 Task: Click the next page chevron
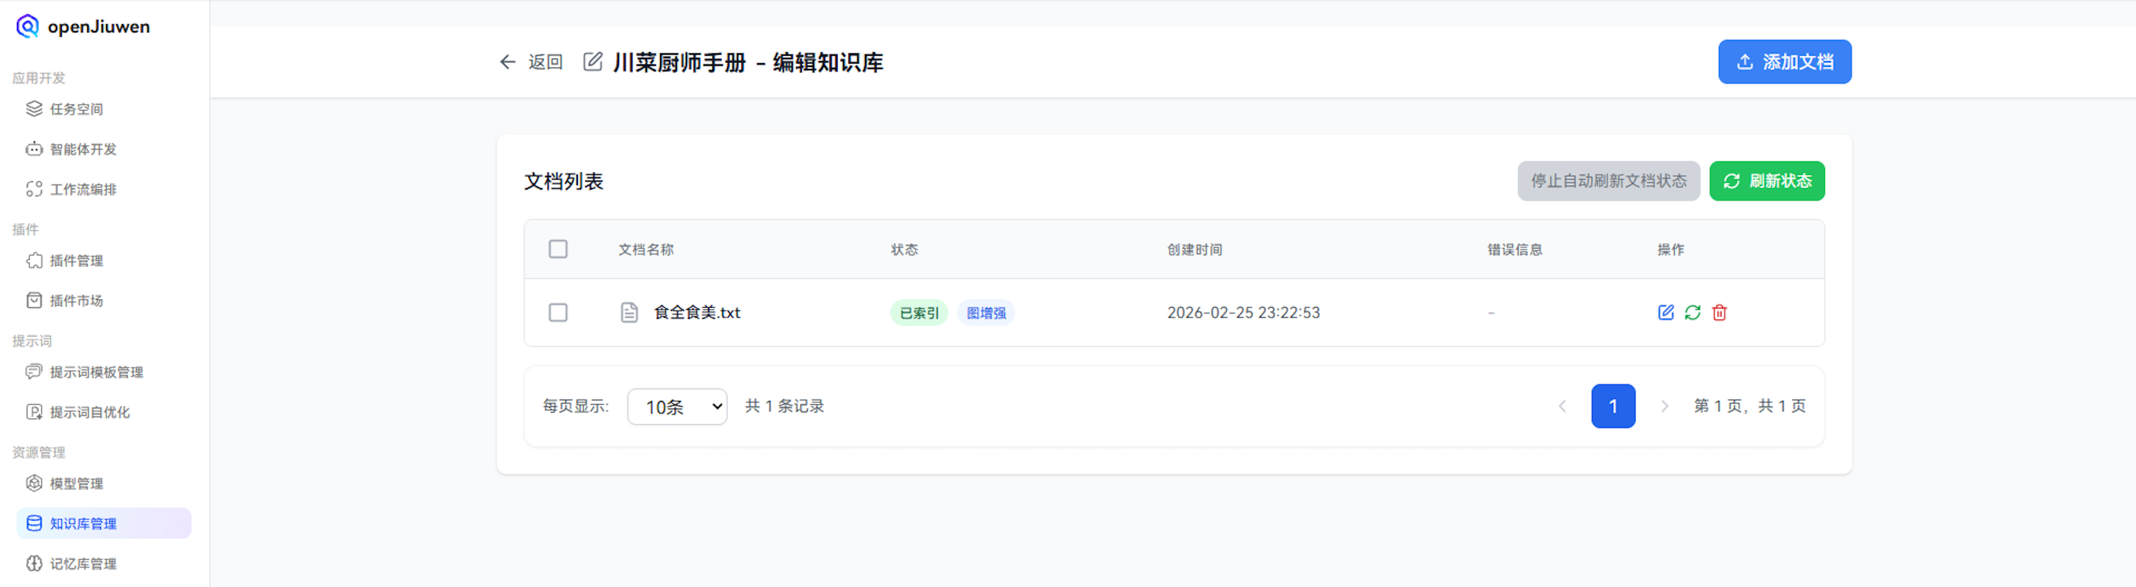[x=1665, y=406]
